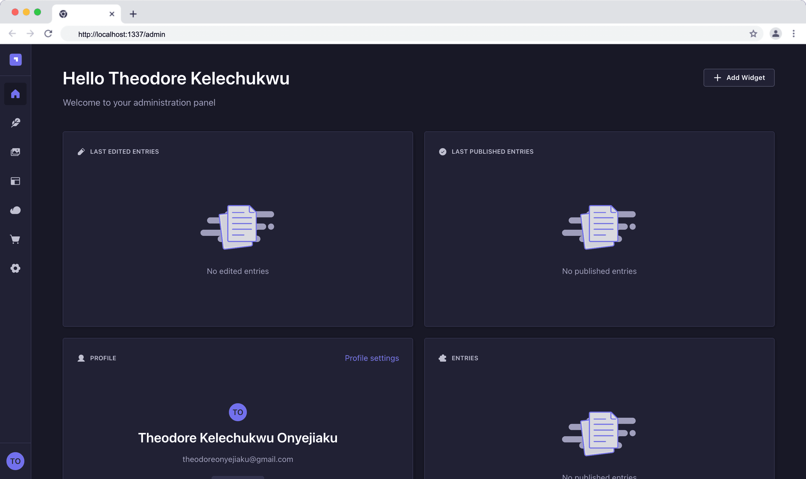Click the Strapi logo in sidebar
Viewport: 806px width, 479px height.
coord(15,60)
